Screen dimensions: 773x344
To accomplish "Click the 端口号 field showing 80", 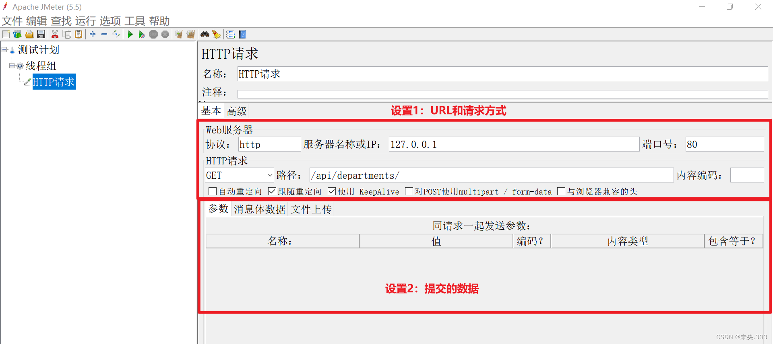I will [x=724, y=144].
